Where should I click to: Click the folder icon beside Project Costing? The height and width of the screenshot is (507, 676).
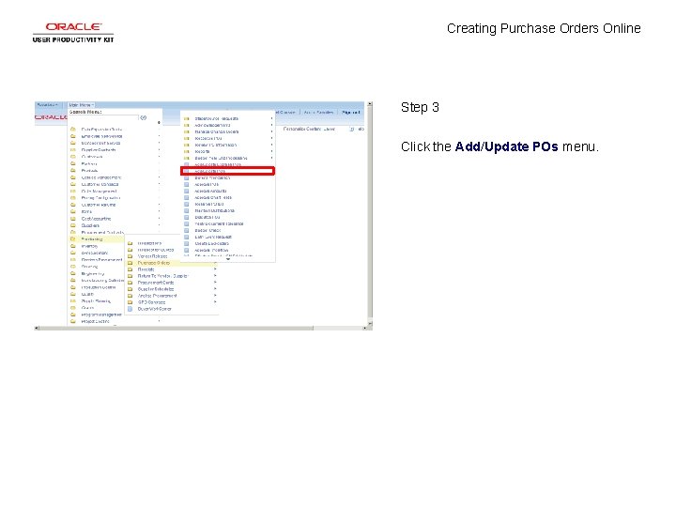[73, 321]
